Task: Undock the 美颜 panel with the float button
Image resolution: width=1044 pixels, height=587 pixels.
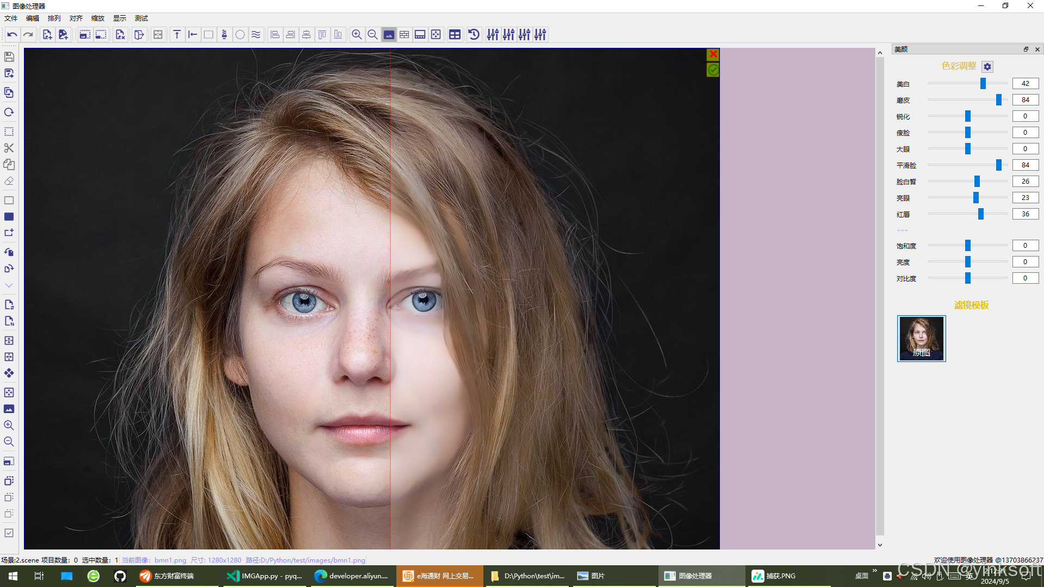Action: pos(1026,49)
